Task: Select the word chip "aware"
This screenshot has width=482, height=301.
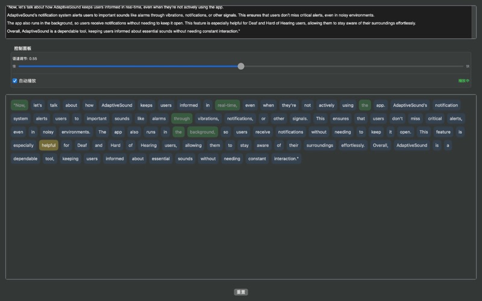Action: (x=263, y=145)
